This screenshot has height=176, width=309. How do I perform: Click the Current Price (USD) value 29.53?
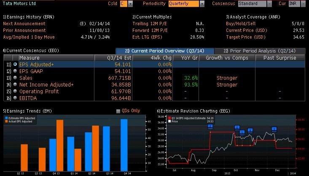pyautogui.click(x=299, y=30)
